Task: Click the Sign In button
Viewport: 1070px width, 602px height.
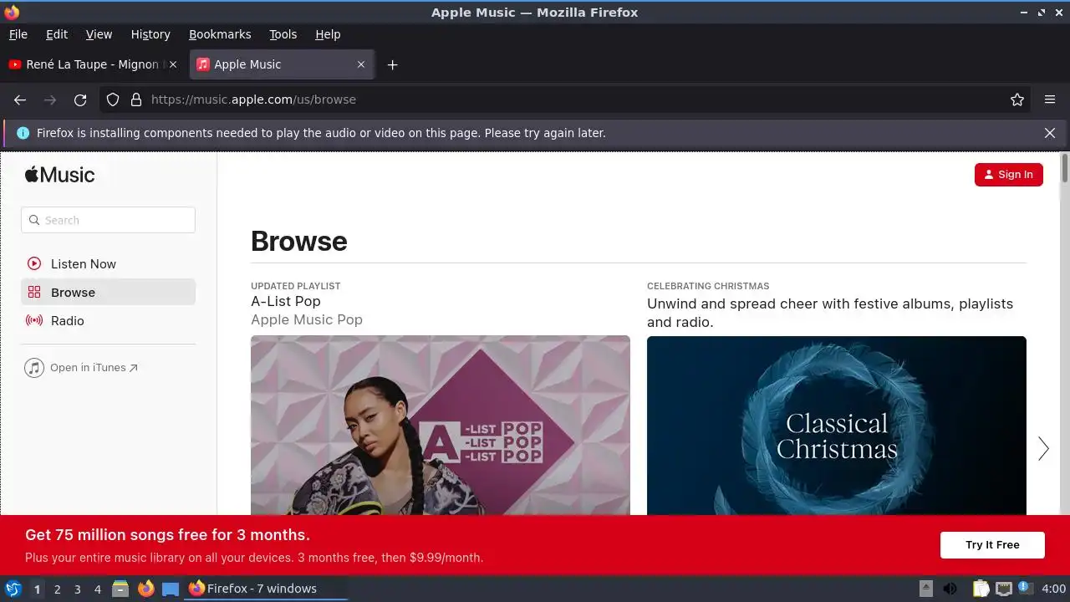Action: (x=1008, y=174)
